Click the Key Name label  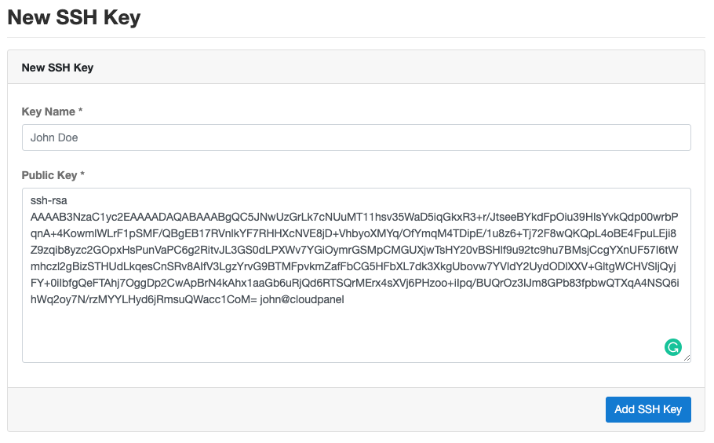point(49,112)
